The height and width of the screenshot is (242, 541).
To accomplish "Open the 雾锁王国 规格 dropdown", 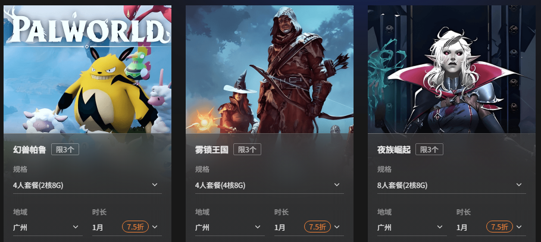I will pos(270,186).
